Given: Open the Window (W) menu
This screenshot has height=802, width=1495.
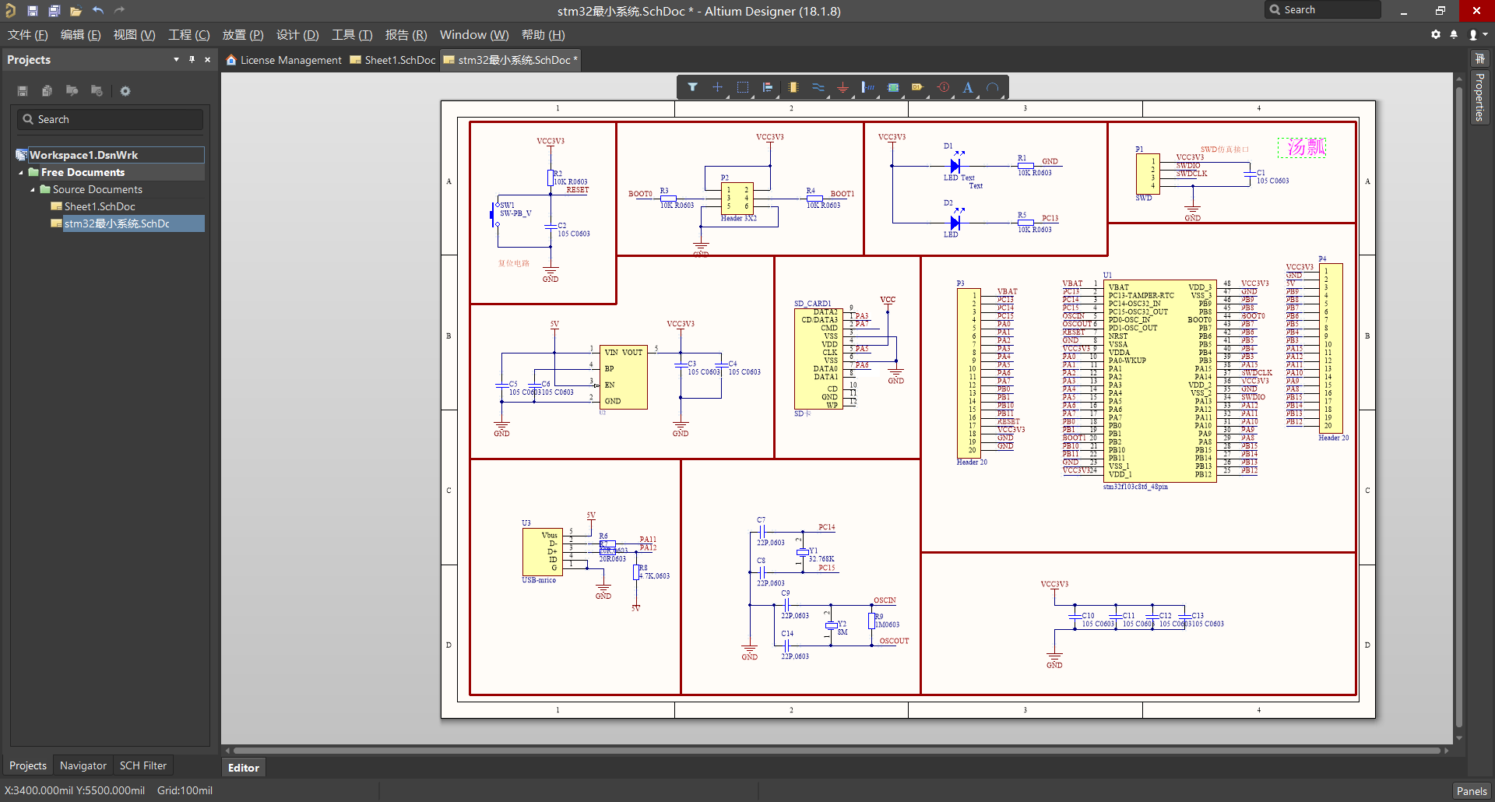Looking at the screenshot, I should (474, 35).
